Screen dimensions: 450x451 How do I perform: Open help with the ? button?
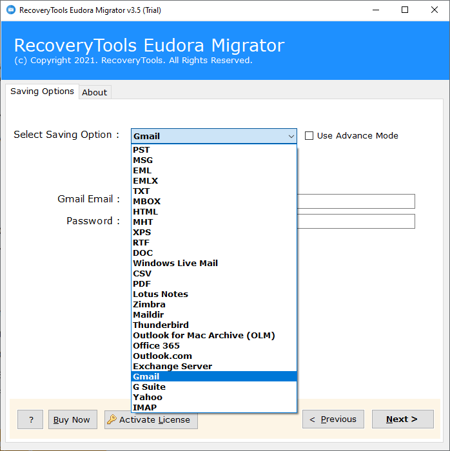tap(30, 419)
